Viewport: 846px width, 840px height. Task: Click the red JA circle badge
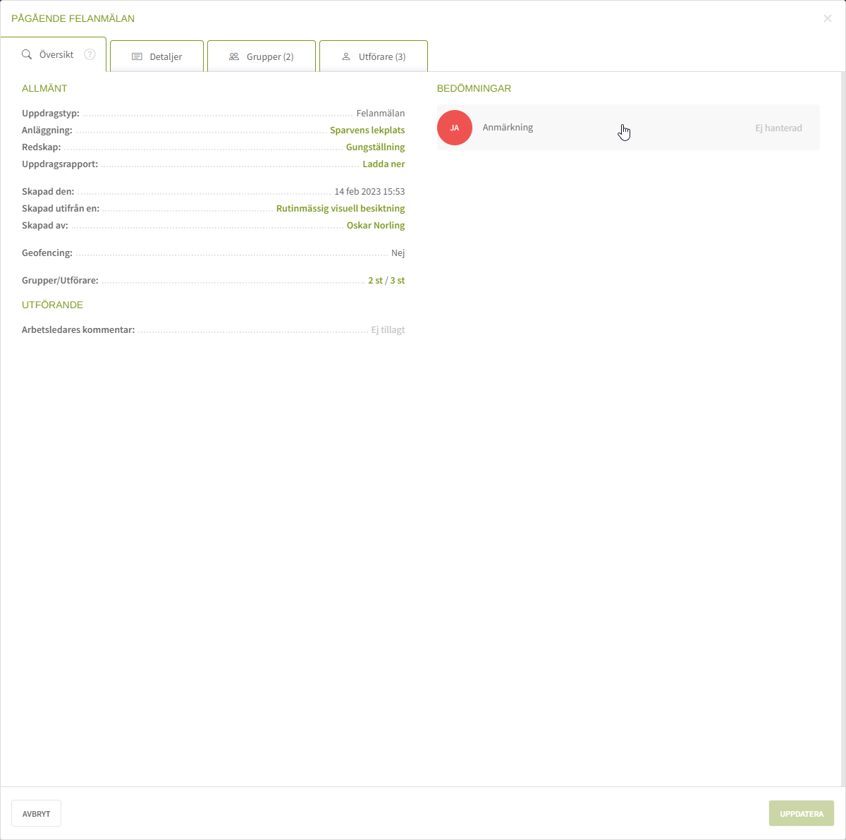click(455, 128)
